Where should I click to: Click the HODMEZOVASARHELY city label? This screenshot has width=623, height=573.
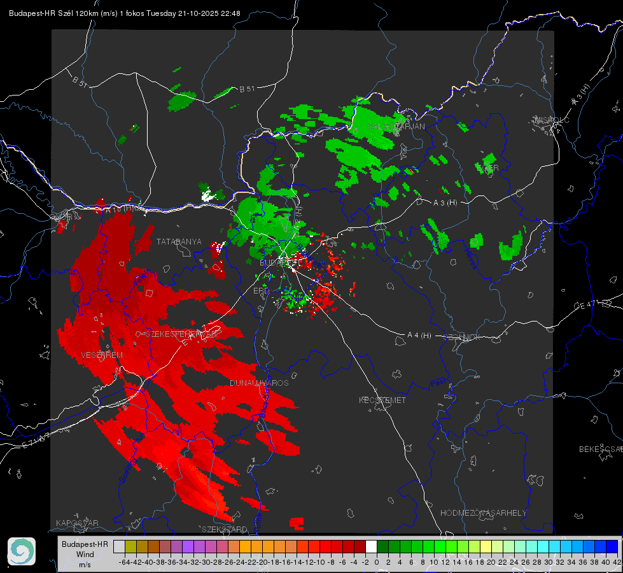tap(483, 513)
